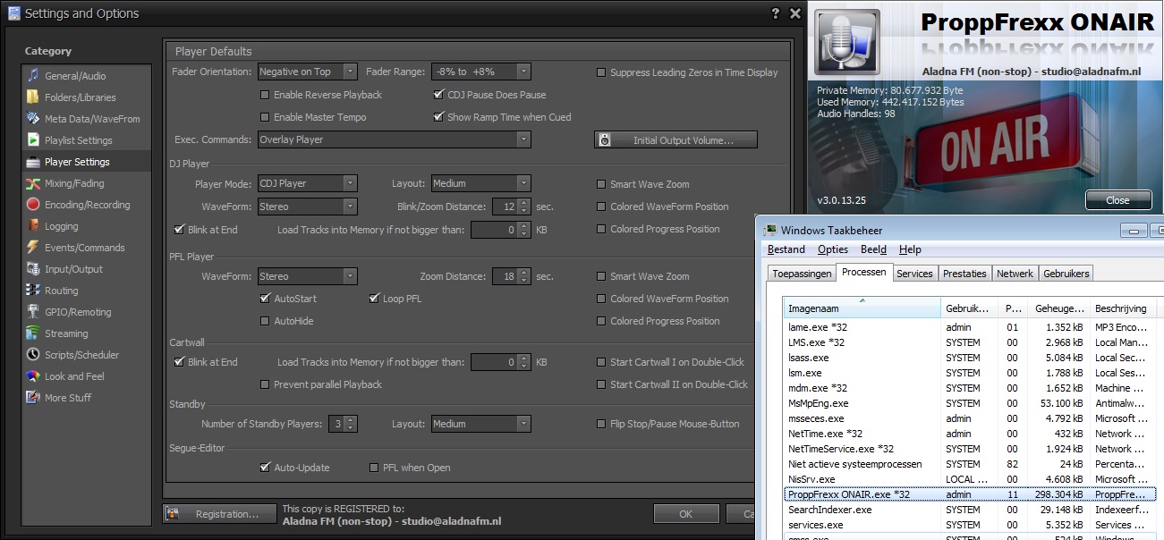Click the Blink/Zoom Distance stepper

(x=523, y=207)
